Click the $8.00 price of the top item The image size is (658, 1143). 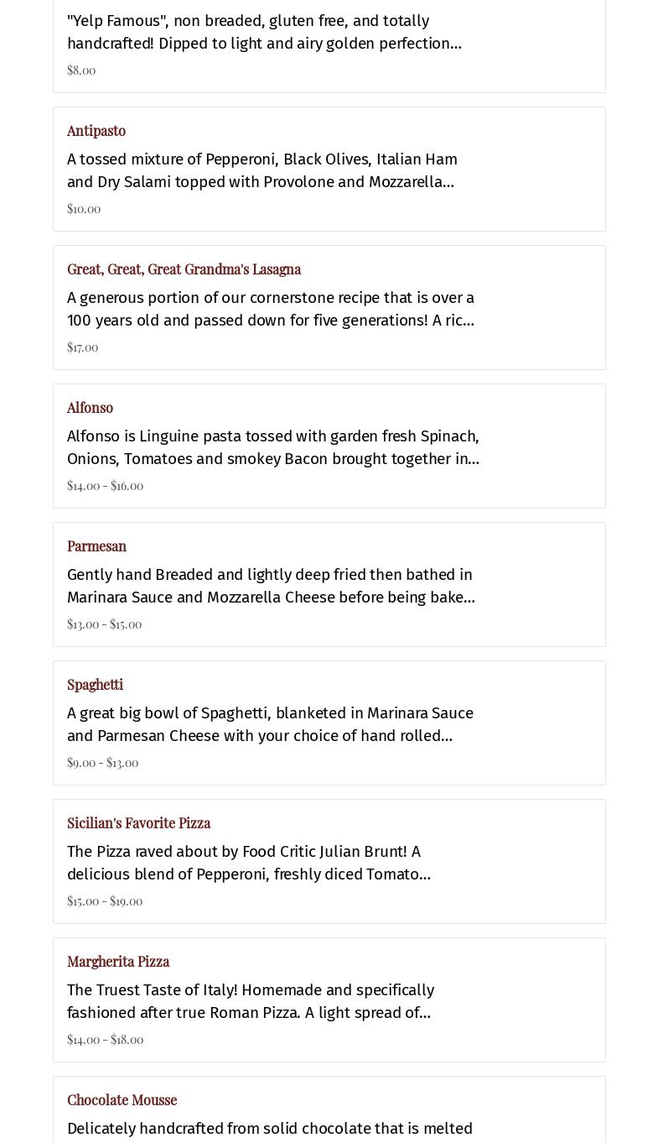[x=81, y=70]
